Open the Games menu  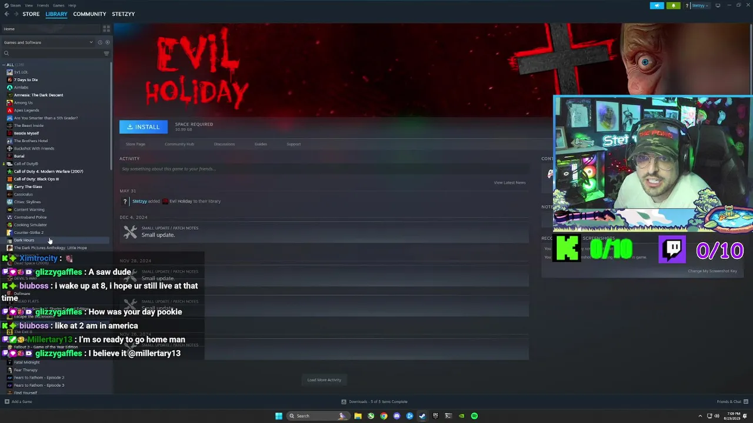(58, 5)
